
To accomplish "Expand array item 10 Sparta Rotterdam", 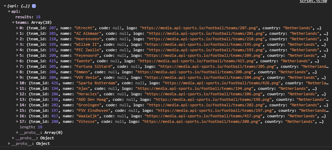I will point(18,83).
